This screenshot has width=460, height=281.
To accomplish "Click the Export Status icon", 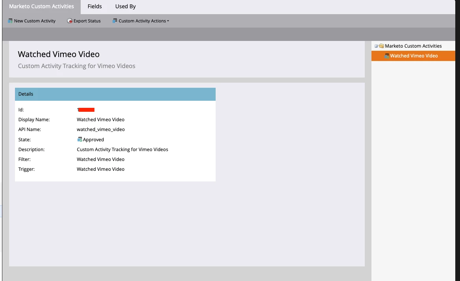I will tap(70, 21).
